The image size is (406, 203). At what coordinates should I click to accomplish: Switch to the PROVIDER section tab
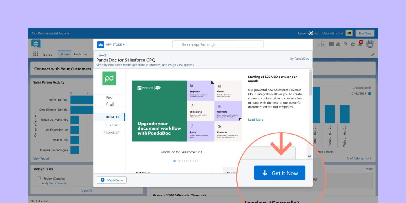(x=111, y=133)
